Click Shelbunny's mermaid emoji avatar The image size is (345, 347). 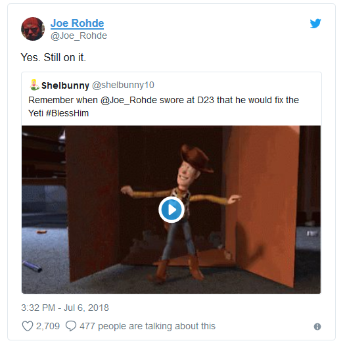point(34,85)
